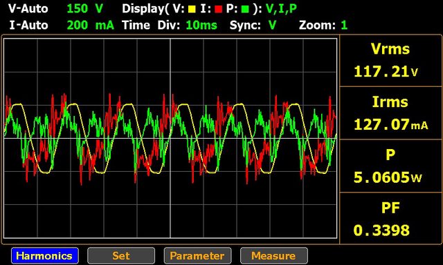Screen dimensions: 443x265
Task: Click the Set button
Action: pos(121,255)
